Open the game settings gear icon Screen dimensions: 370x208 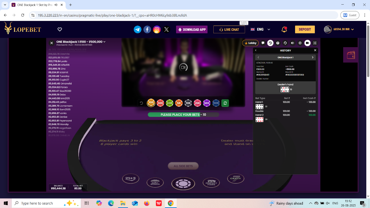pyautogui.click(x=300, y=43)
